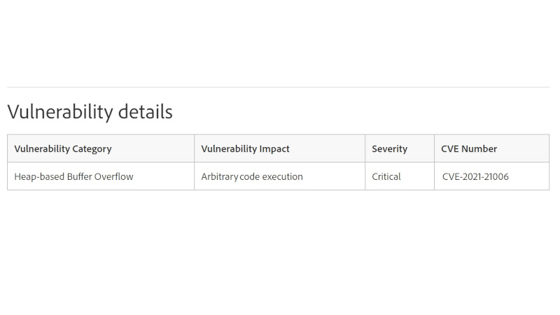Screen dimensions: 560x315
Task: Click "Vulnerability" in the second column header
Action: click(x=227, y=149)
